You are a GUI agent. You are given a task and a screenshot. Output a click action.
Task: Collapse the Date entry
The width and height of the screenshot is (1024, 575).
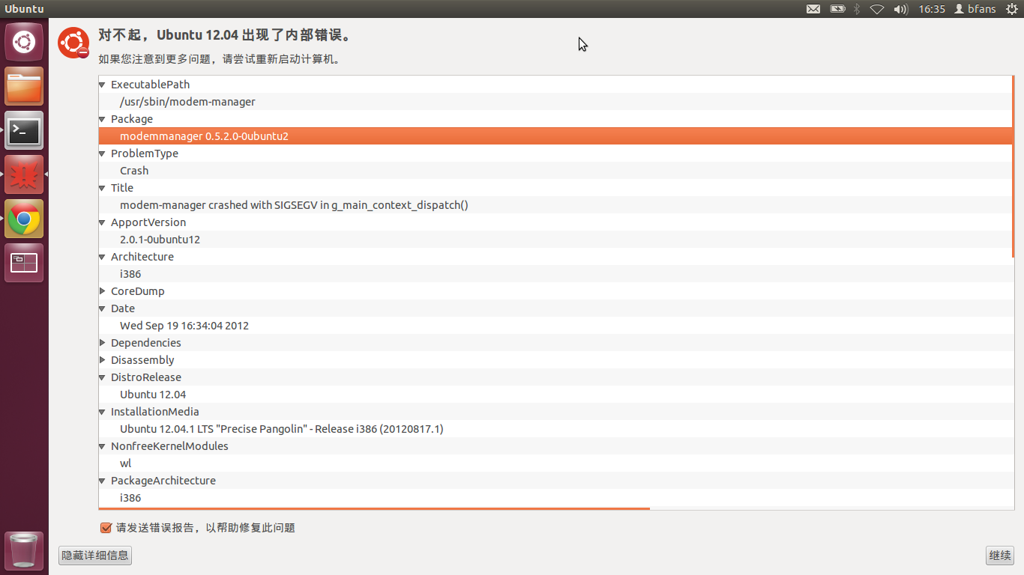103,308
